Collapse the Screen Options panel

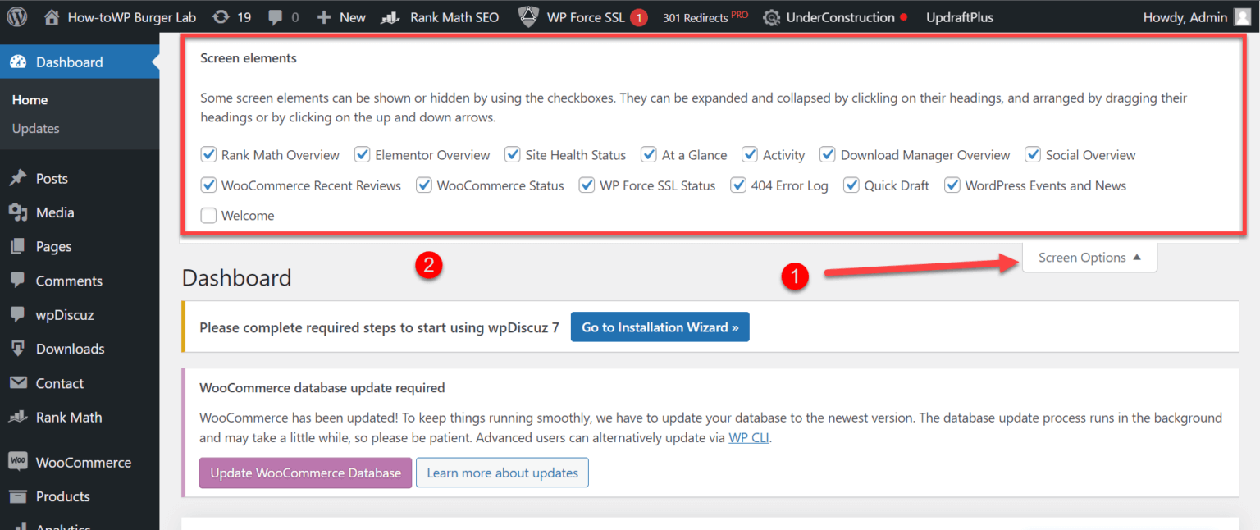[1089, 257]
